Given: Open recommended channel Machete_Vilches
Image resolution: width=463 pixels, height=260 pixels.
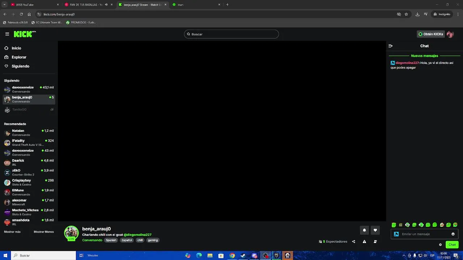Looking at the screenshot, I should (x=29, y=212).
